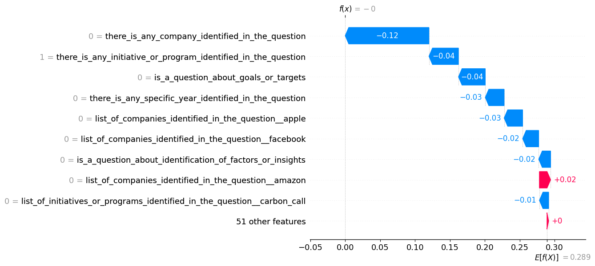Image resolution: width=595 pixels, height=266 pixels.
Task: Click the '51 other features' label
Action: [x=271, y=222]
